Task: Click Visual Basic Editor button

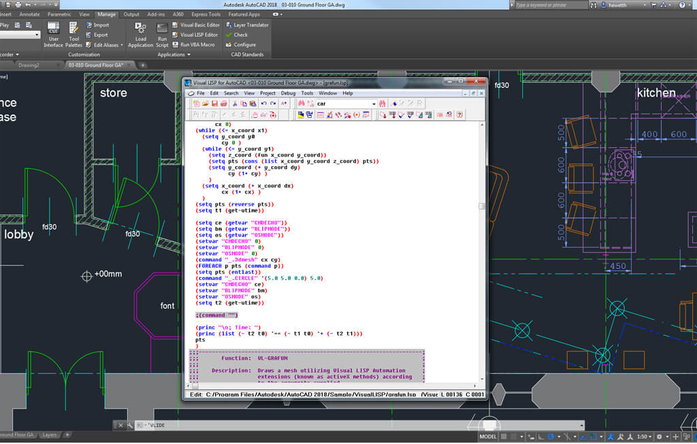Action: click(196, 25)
